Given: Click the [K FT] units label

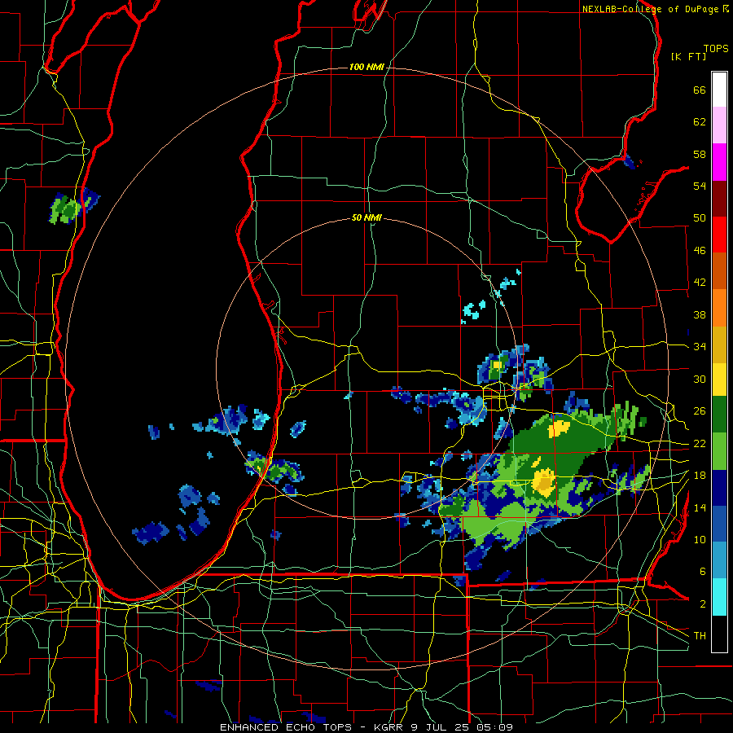Looking at the screenshot, I should (x=688, y=57).
